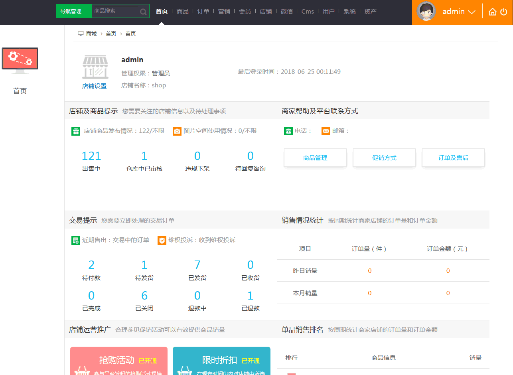Click the orange camera image-space icon
This screenshot has height=375, width=513.
[177, 131]
